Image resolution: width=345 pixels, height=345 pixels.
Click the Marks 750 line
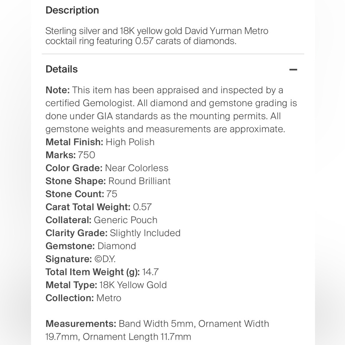point(70,155)
